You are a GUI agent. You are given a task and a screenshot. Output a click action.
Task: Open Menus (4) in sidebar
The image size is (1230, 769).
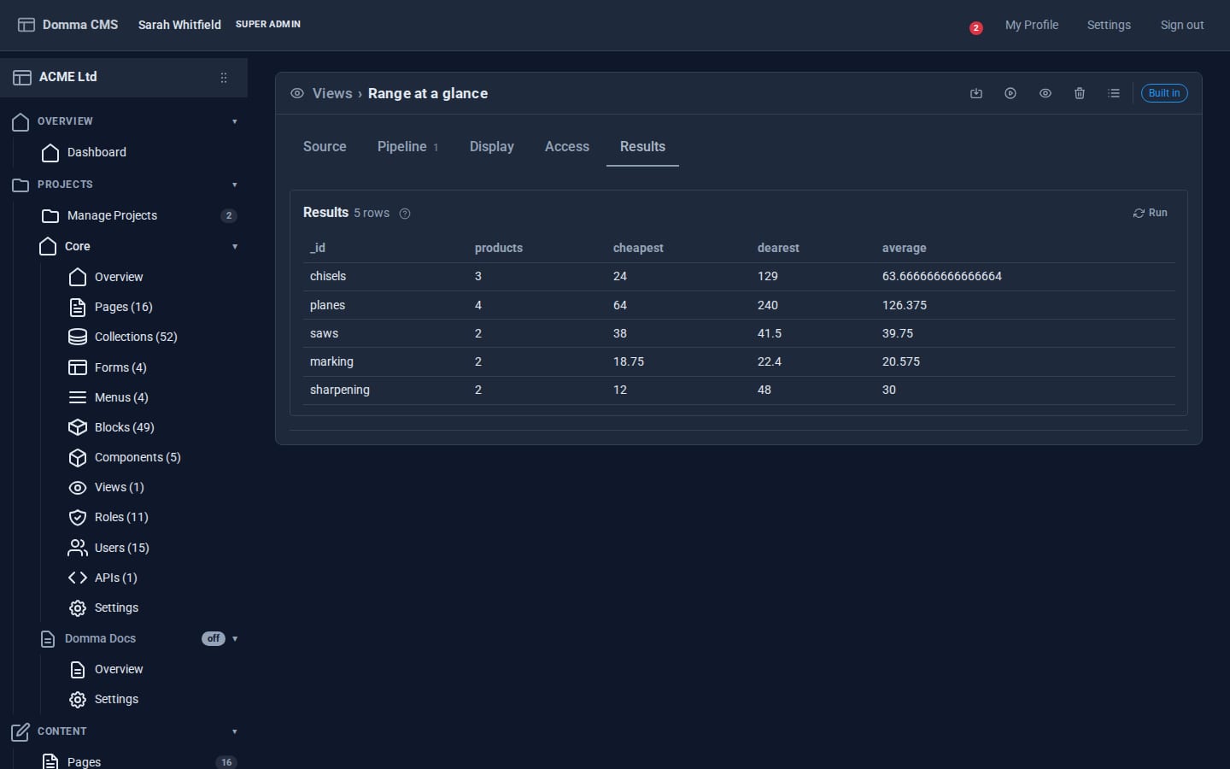pyautogui.click(x=121, y=397)
